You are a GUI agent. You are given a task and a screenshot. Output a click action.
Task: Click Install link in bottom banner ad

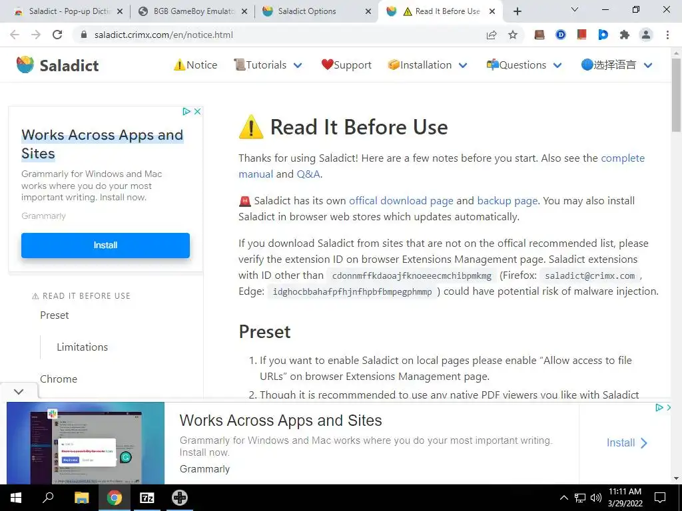click(x=627, y=442)
